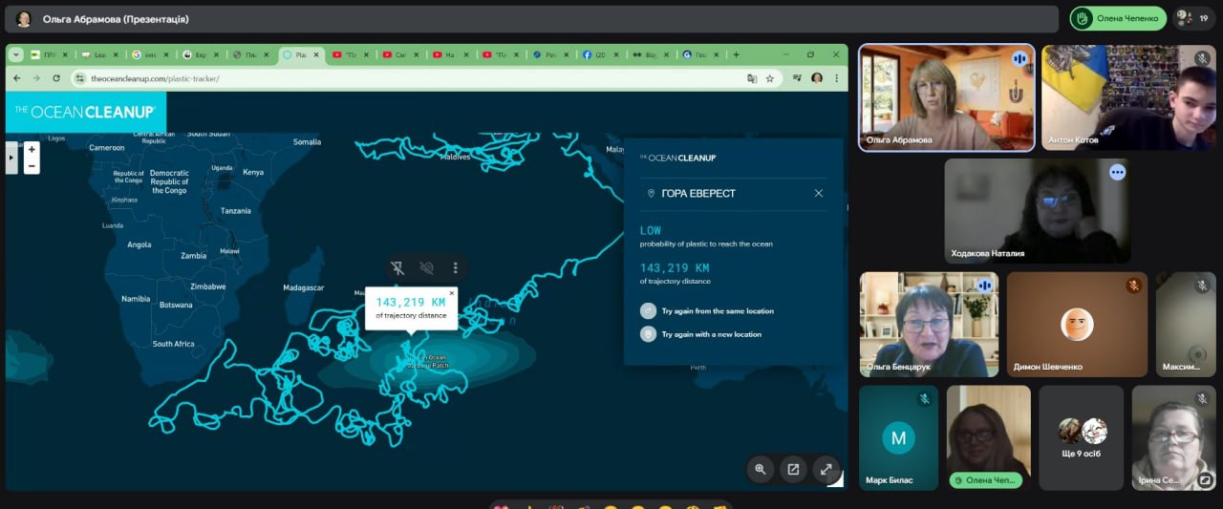Expand the presentation to fullscreen
Image resolution: width=1223 pixels, height=509 pixels.
tap(826, 469)
